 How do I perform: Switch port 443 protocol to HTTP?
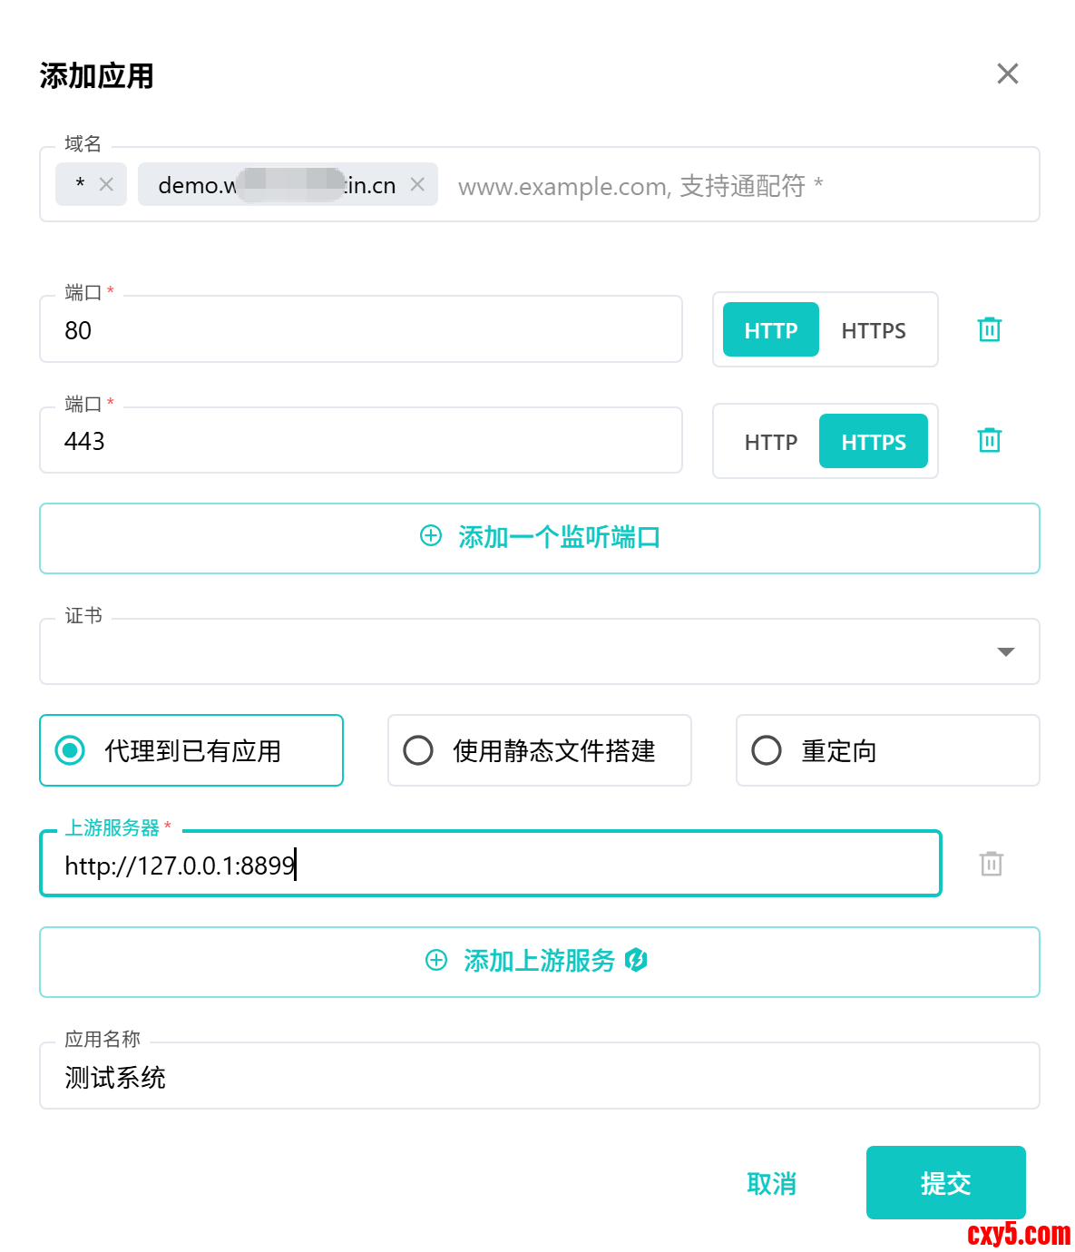point(770,442)
